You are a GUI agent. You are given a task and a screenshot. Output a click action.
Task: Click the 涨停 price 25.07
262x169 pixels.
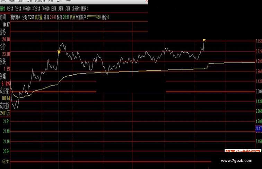[x=53, y=17]
